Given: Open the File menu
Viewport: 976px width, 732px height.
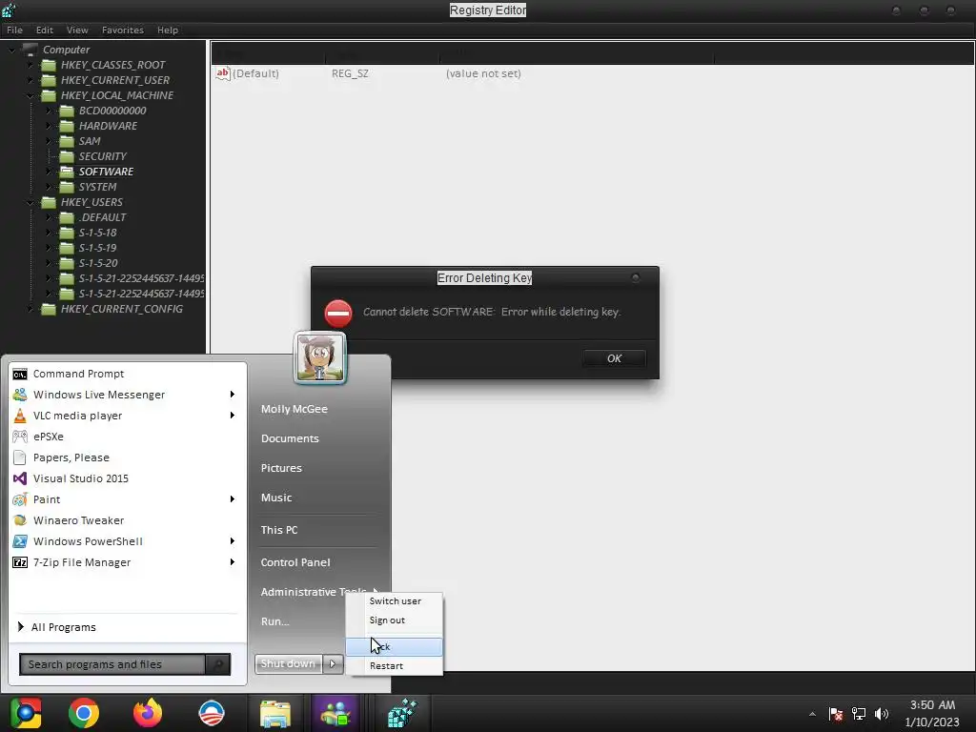Looking at the screenshot, I should point(14,30).
